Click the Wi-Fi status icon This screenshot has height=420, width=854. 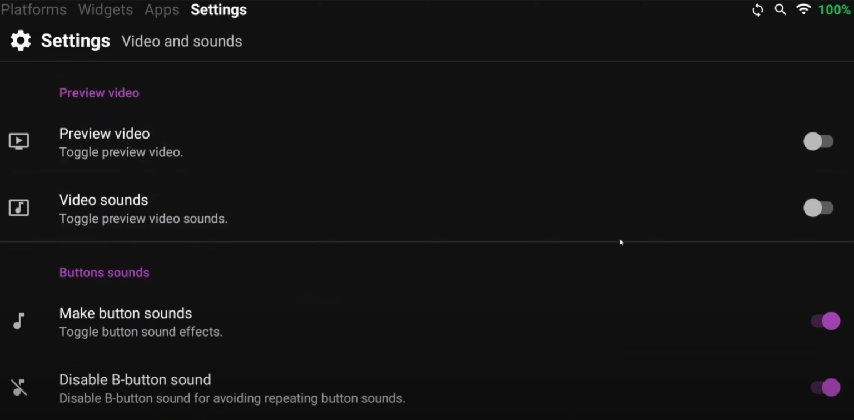(x=803, y=9)
